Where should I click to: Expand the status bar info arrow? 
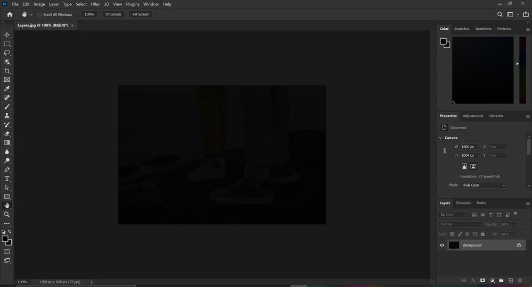pos(92,282)
